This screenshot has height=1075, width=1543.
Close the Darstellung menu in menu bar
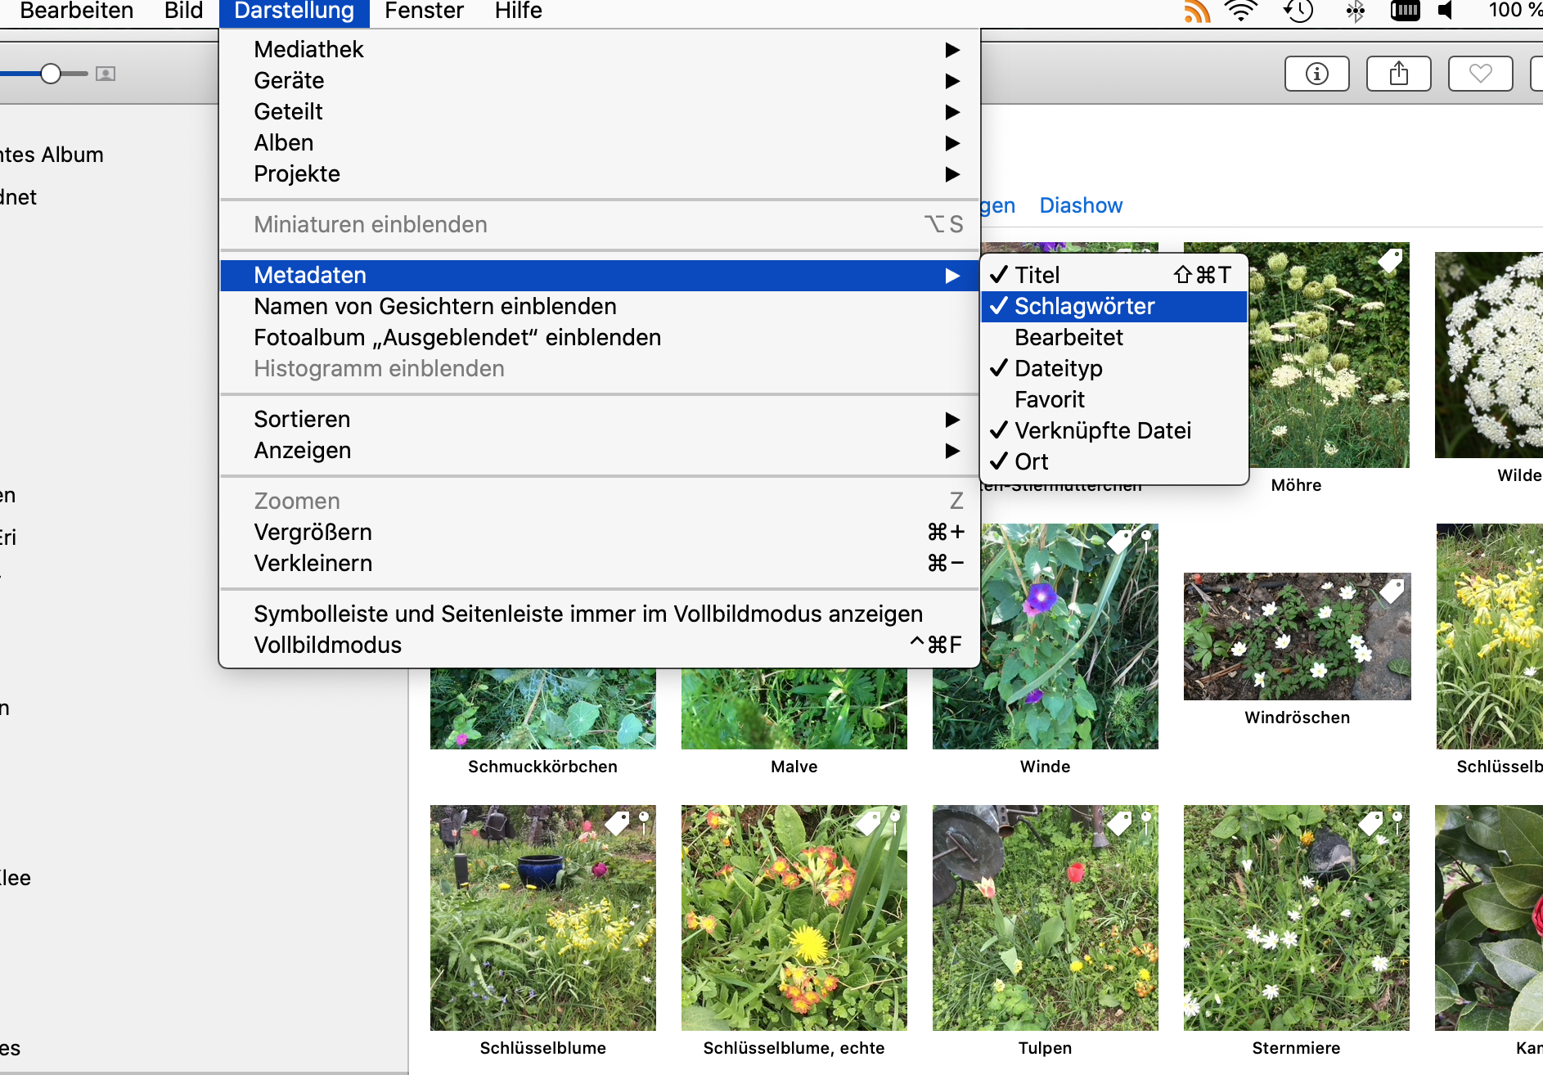pos(295,11)
